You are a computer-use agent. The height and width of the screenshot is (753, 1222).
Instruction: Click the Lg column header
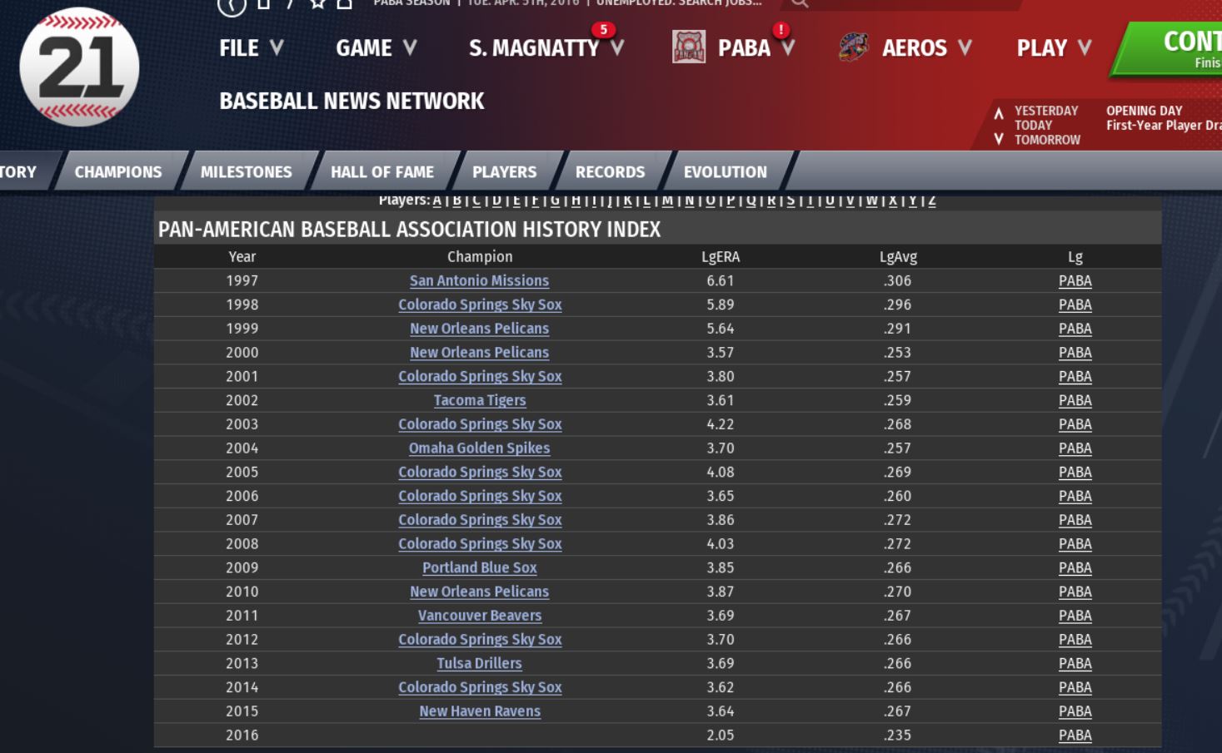click(x=1075, y=257)
